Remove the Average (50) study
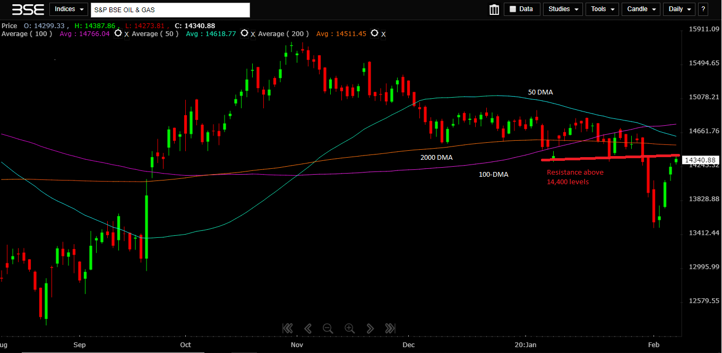Image resolution: width=722 pixels, height=353 pixels. pos(253,35)
